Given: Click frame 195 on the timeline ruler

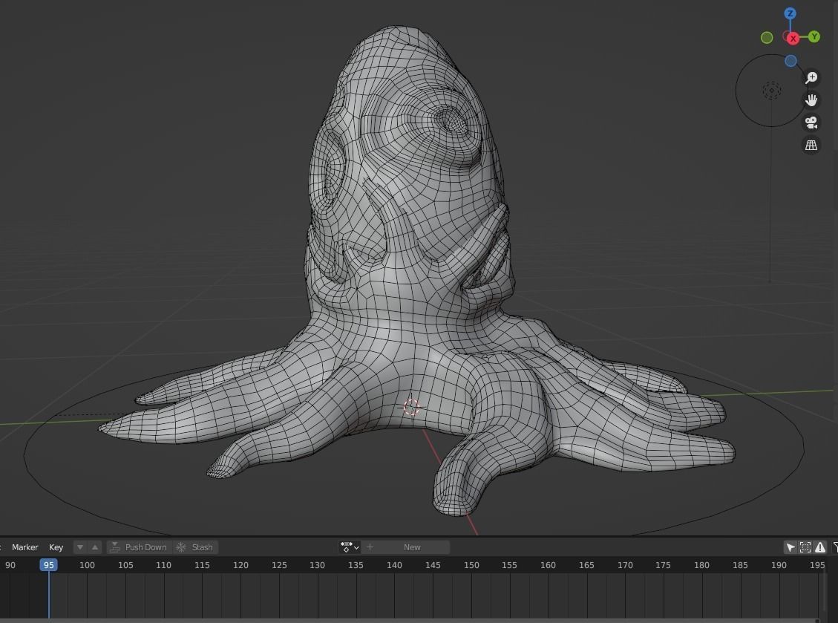Looking at the screenshot, I should 817,565.
